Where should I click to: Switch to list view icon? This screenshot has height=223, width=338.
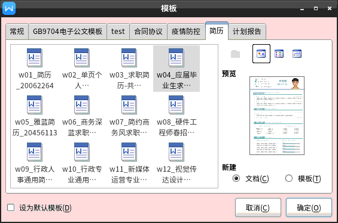(279, 54)
